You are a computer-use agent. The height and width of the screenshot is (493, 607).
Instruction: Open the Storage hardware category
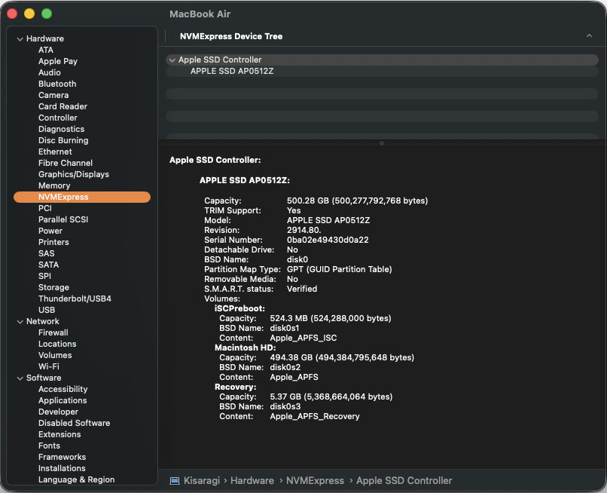pos(53,287)
